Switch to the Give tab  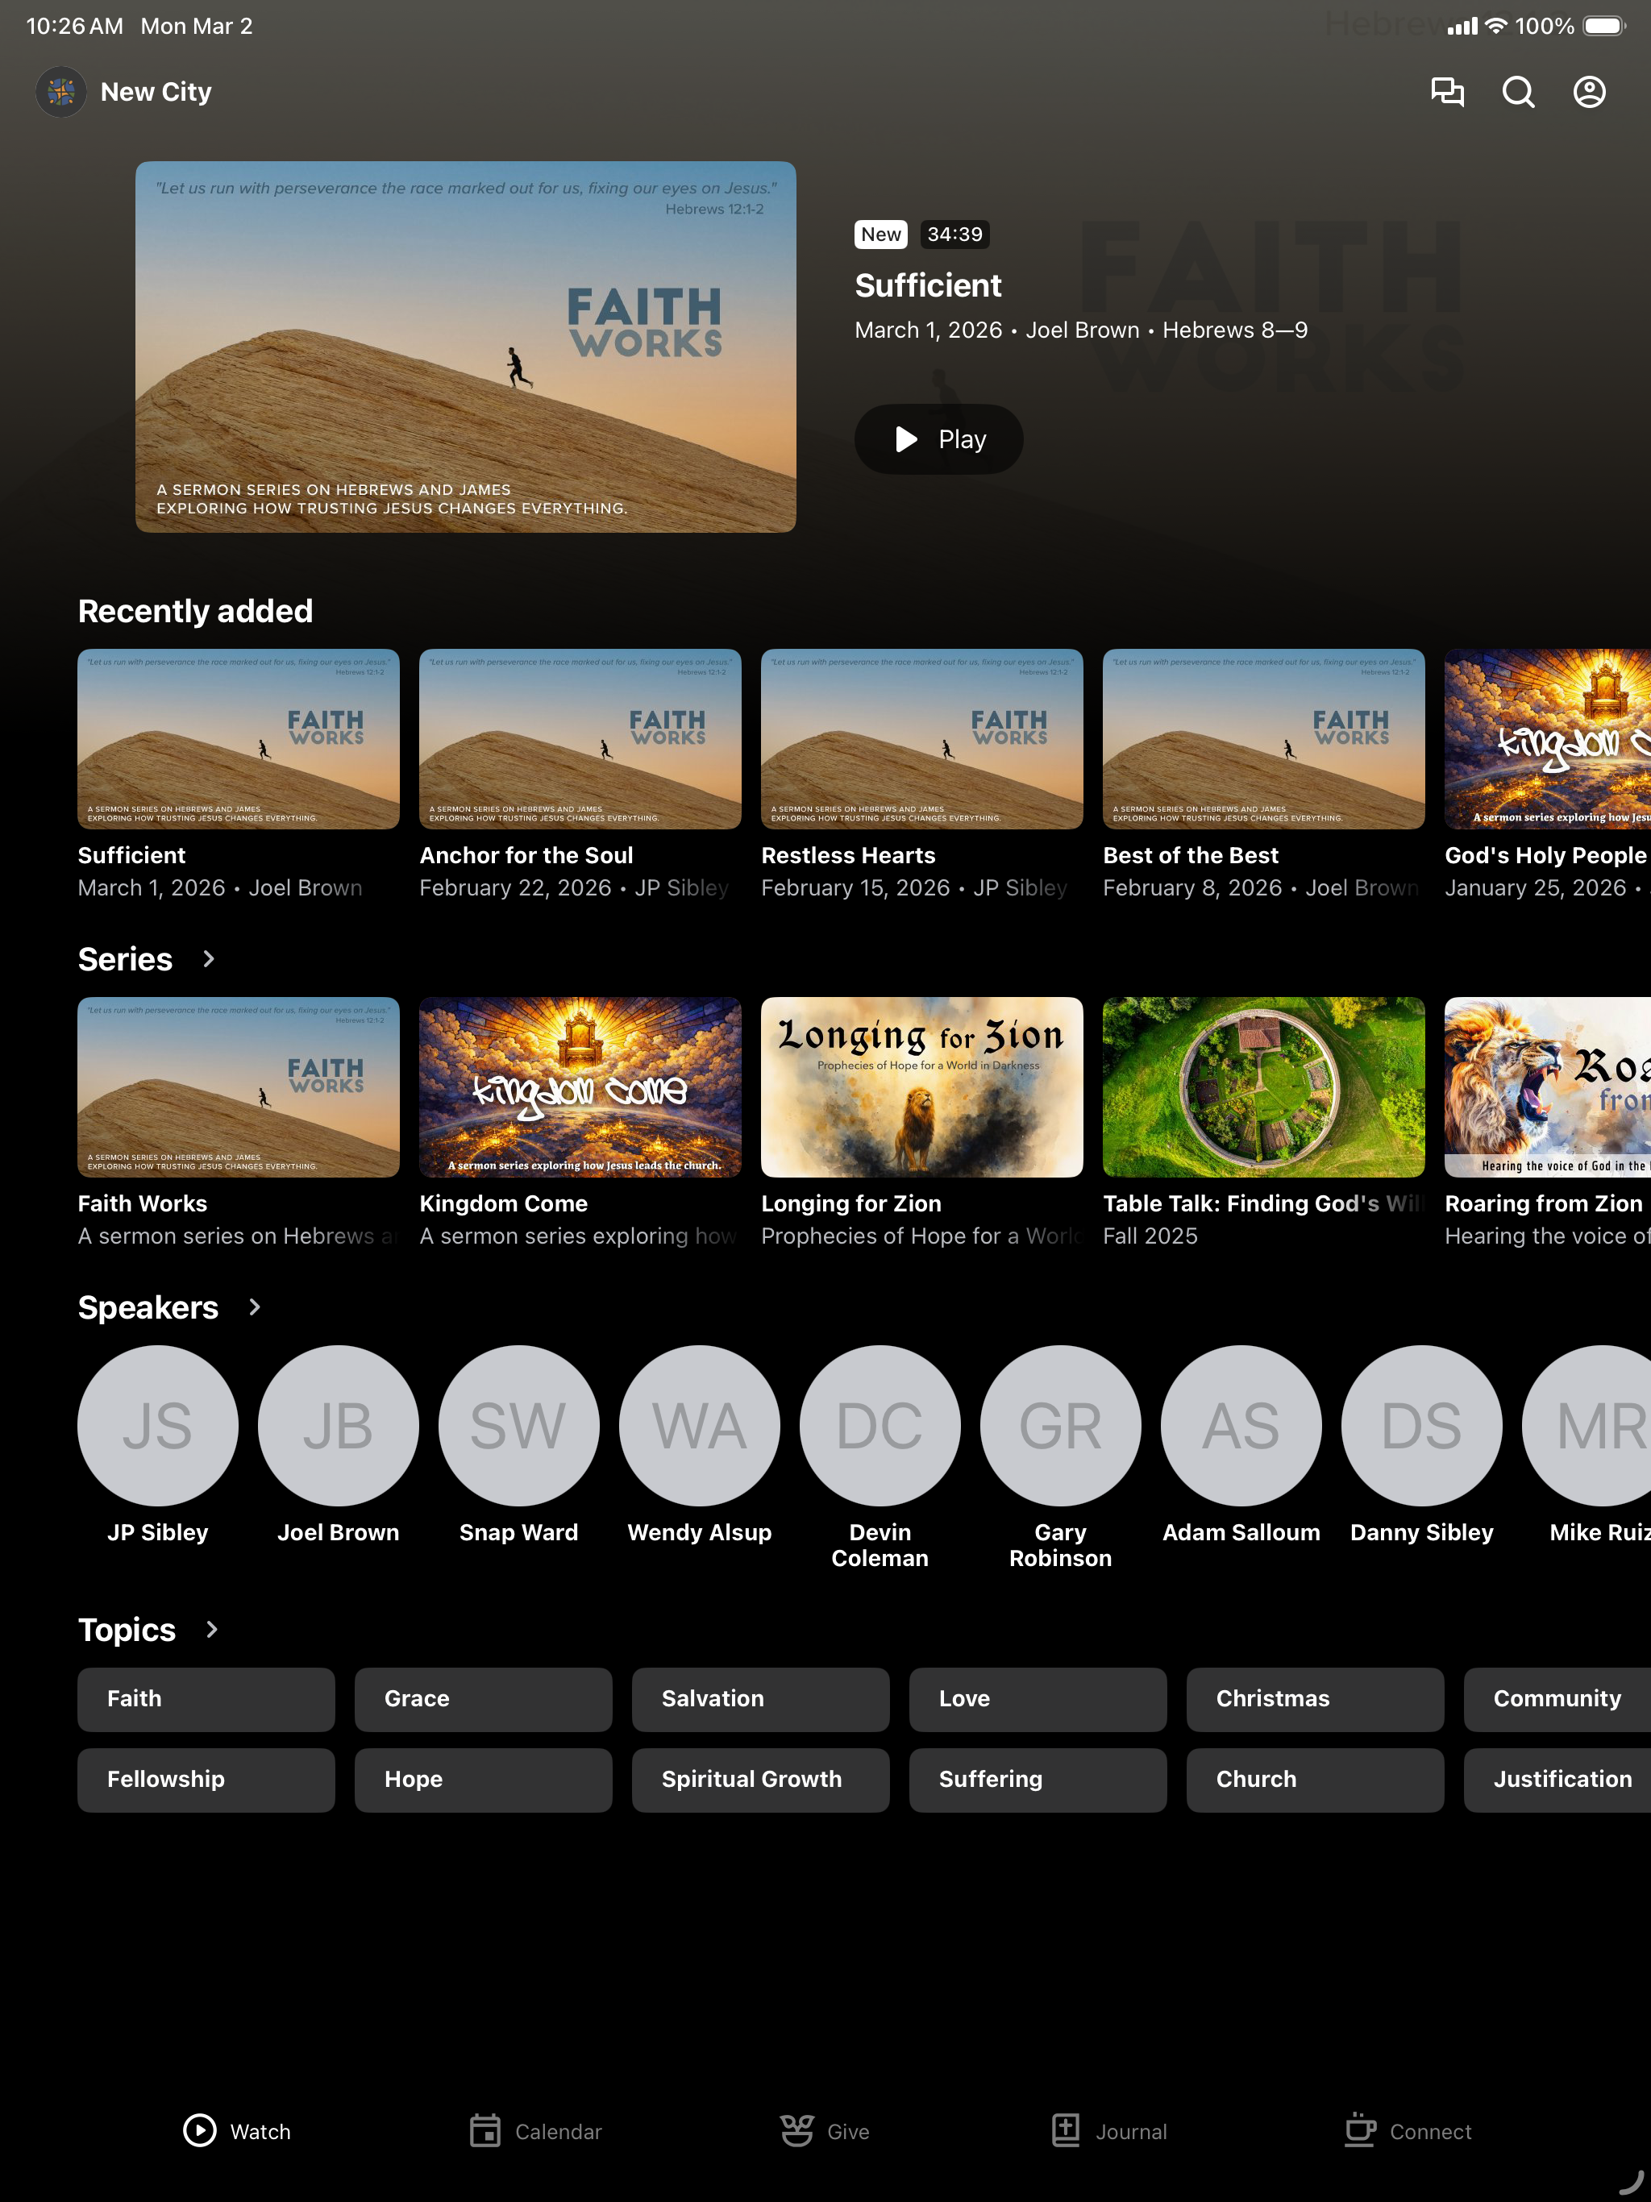pyautogui.click(x=825, y=2131)
